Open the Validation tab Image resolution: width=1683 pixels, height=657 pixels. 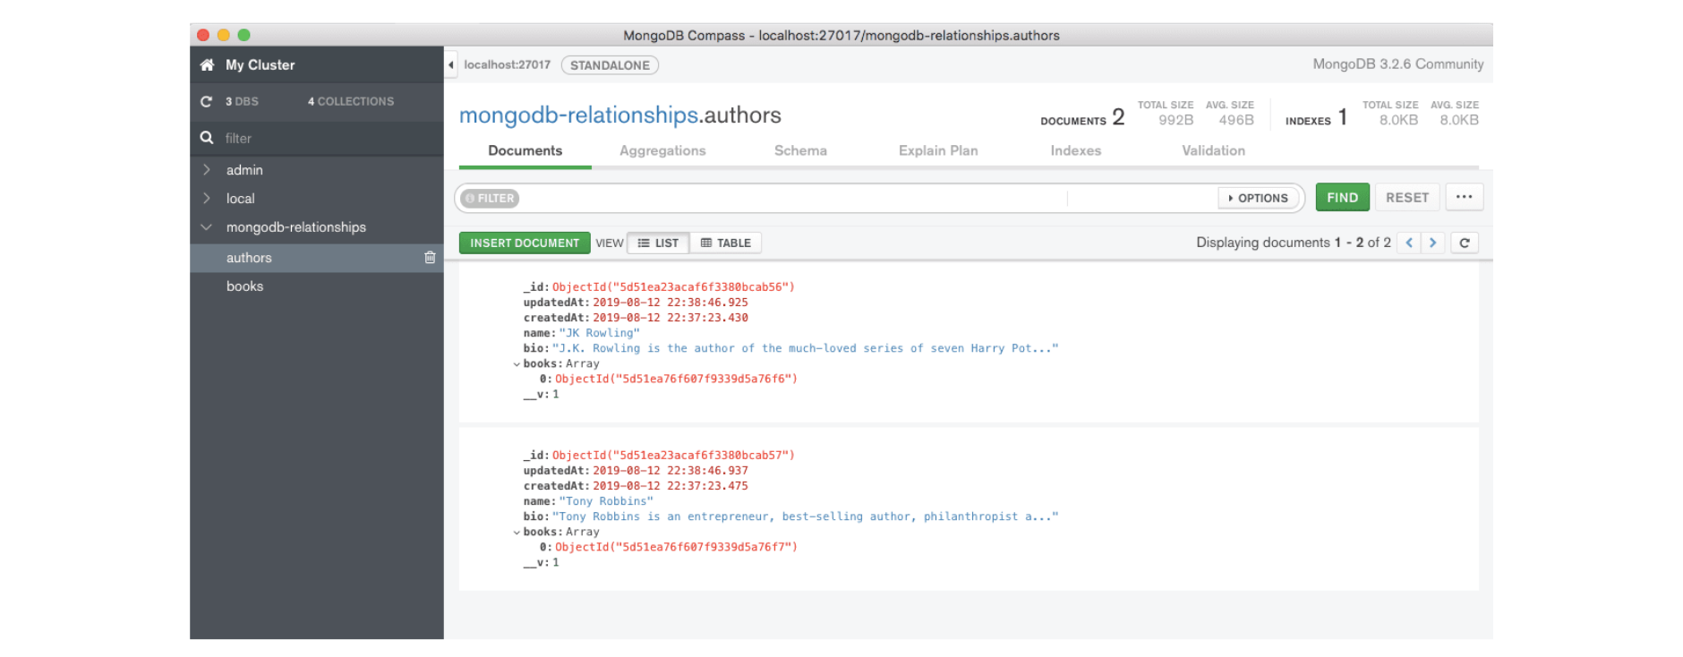pyautogui.click(x=1213, y=150)
